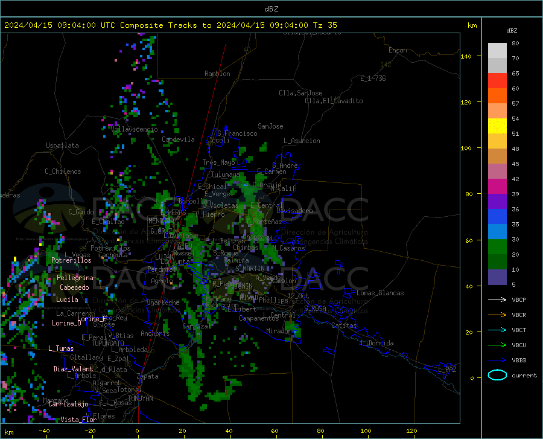Image resolution: width=543 pixels, height=439 pixels.
Task: Click the Divisadero place label
Action: (294, 211)
